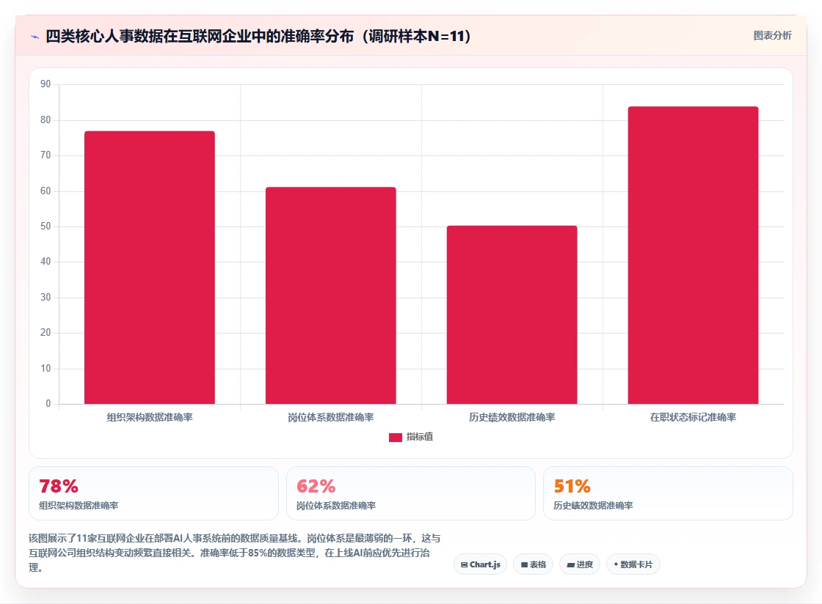Click the 岗位体系数据准确率 x-axis label
This screenshot has height=604, width=822.
331,417
